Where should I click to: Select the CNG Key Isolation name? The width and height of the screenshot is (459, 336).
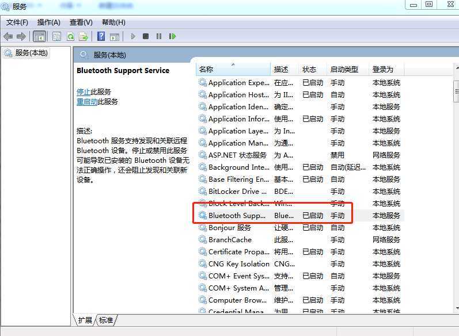click(x=239, y=264)
